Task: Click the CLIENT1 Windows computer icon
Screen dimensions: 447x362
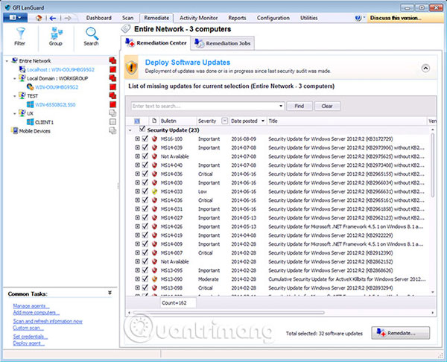Action: [x=30, y=122]
